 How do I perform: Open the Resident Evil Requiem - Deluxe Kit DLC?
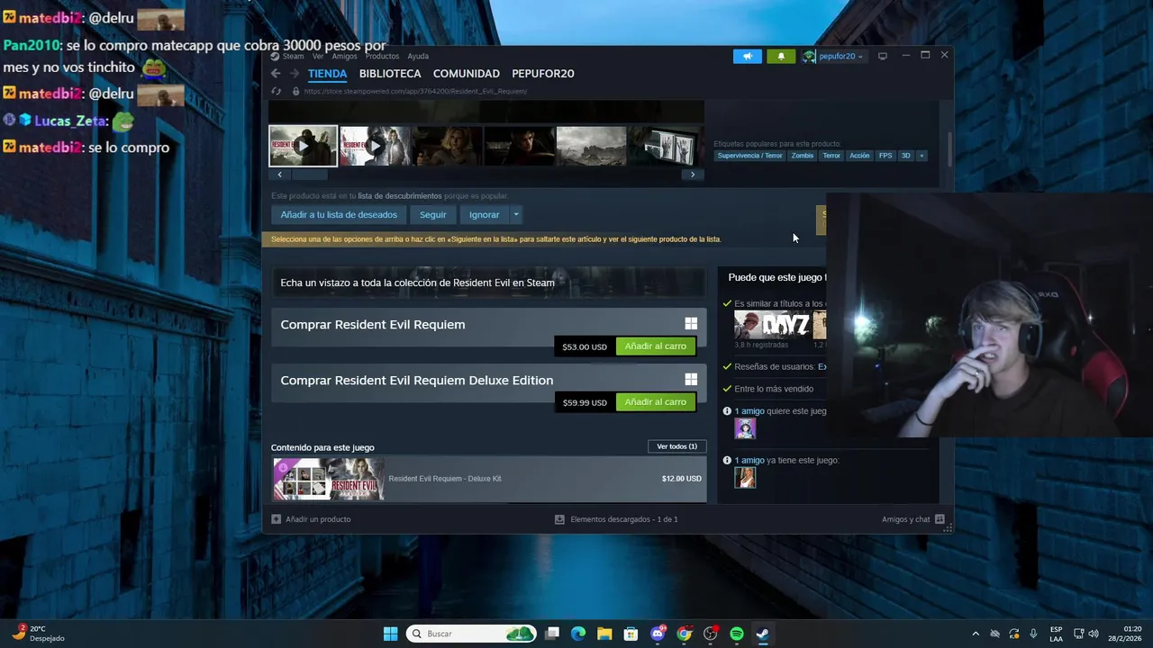coord(488,479)
